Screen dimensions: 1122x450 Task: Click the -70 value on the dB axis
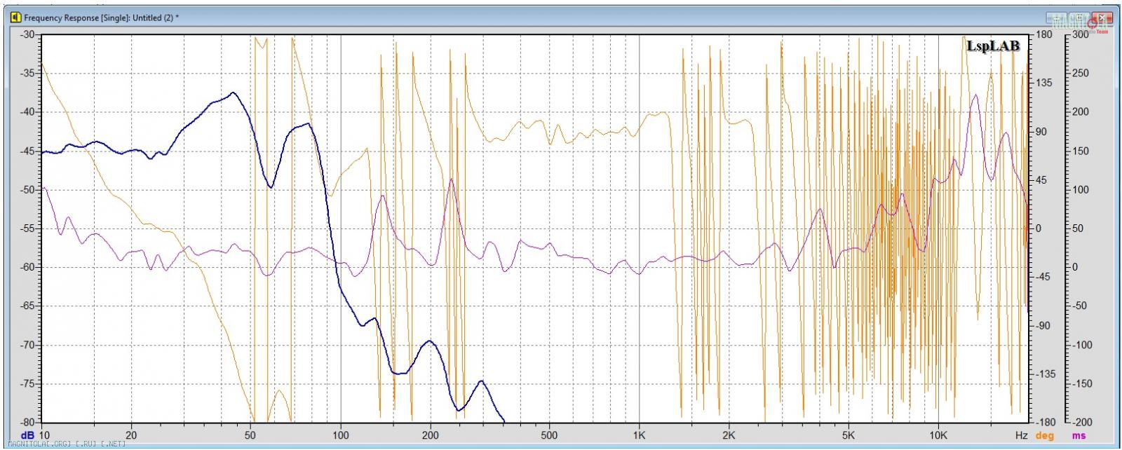point(27,345)
